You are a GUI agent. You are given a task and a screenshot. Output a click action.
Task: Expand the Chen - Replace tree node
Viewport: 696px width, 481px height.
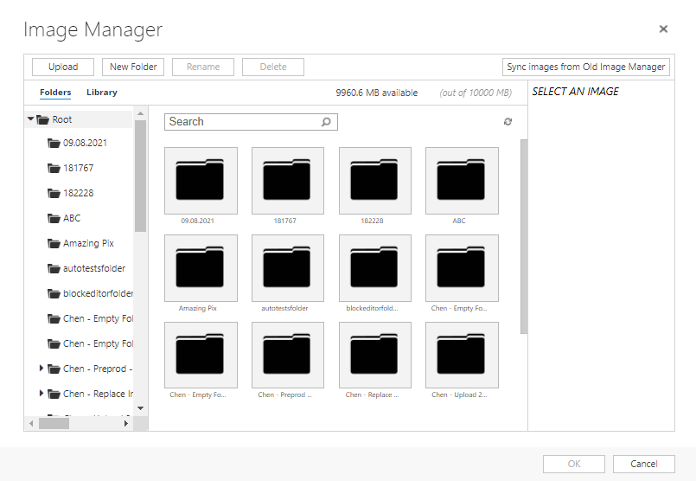pos(42,393)
